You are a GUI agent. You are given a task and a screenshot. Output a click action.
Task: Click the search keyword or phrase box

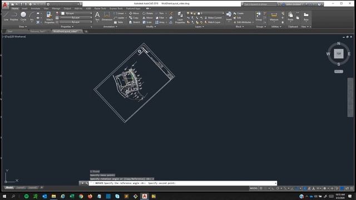point(259,4)
